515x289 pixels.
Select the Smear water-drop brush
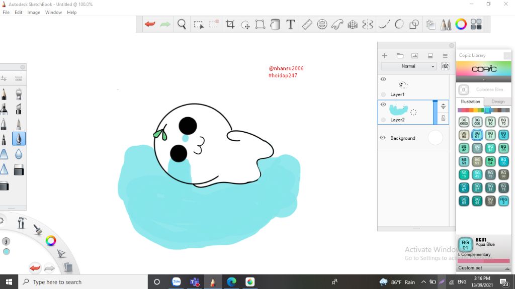coord(19,154)
